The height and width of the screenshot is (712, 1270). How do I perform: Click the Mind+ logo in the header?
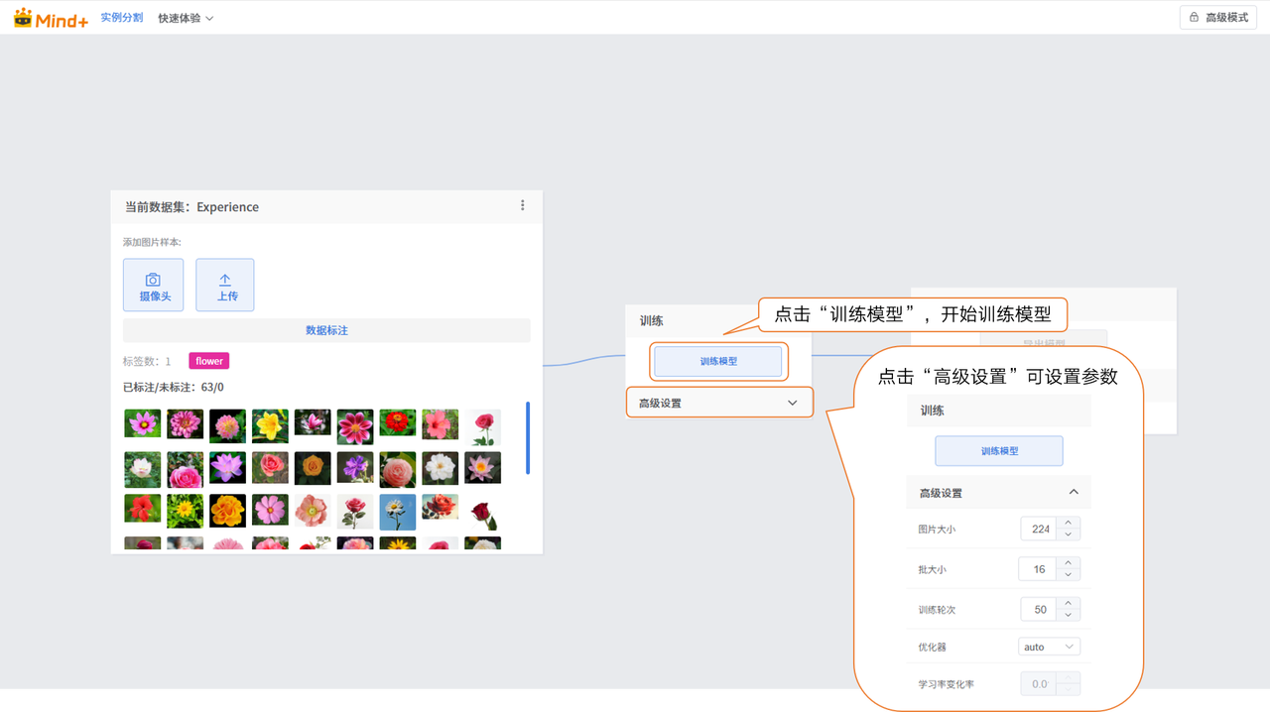pyautogui.click(x=51, y=18)
